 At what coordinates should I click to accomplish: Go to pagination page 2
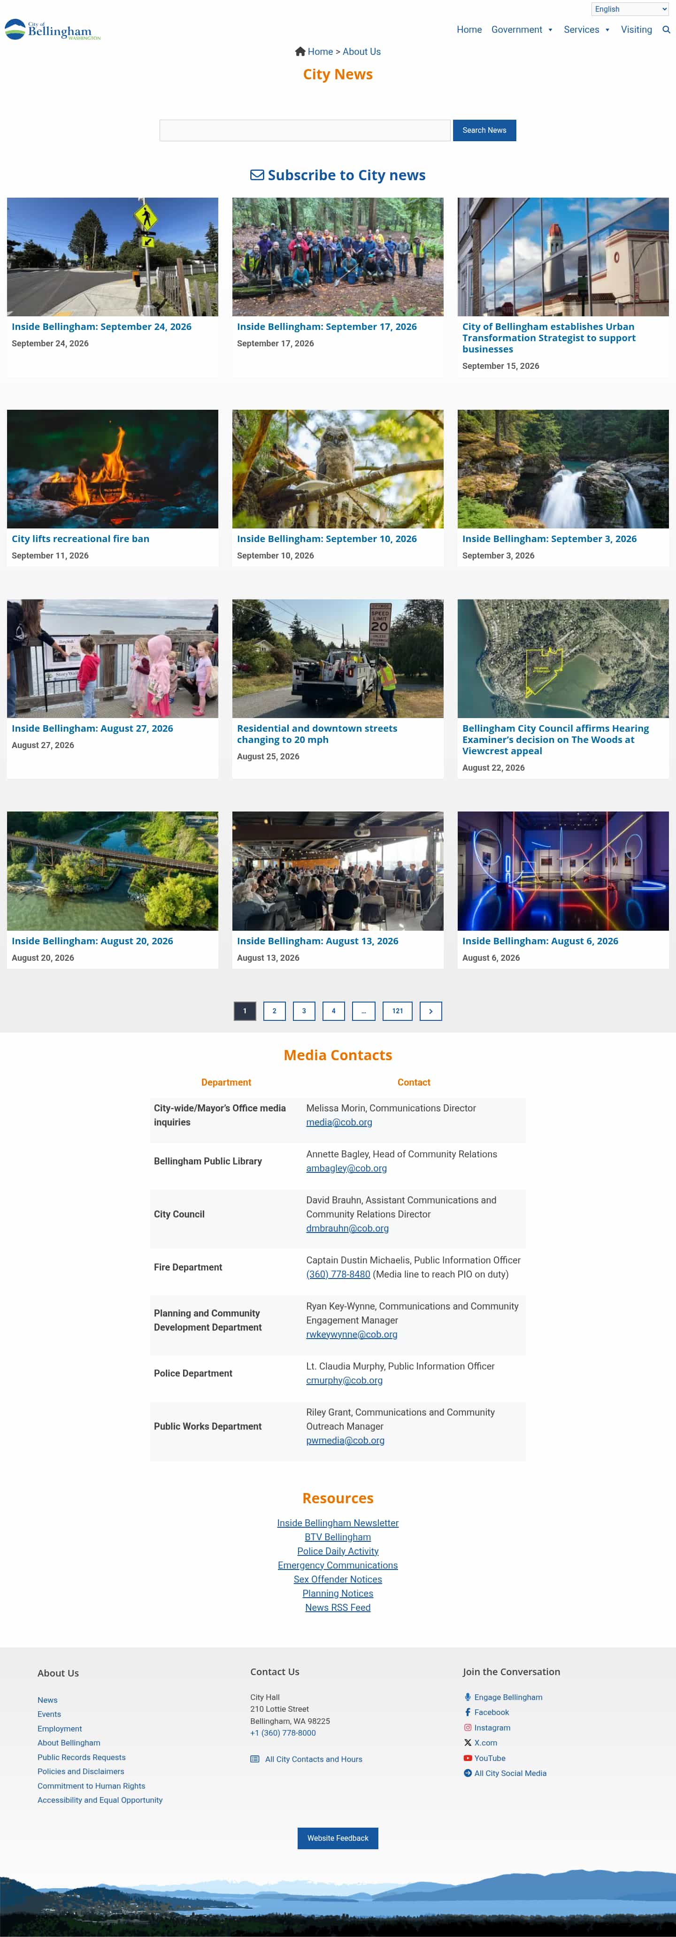[x=275, y=1011]
